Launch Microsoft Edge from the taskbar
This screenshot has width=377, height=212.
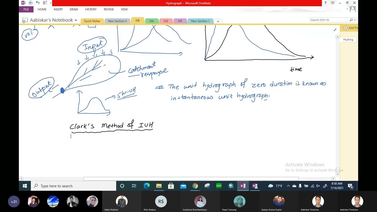147,186
